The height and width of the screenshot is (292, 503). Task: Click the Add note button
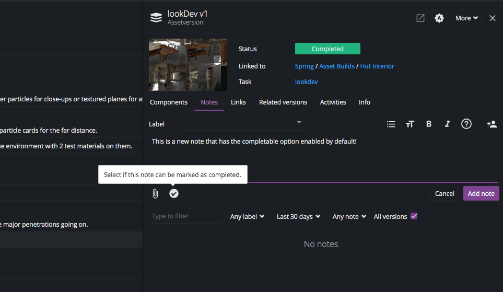pyautogui.click(x=481, y=193)
